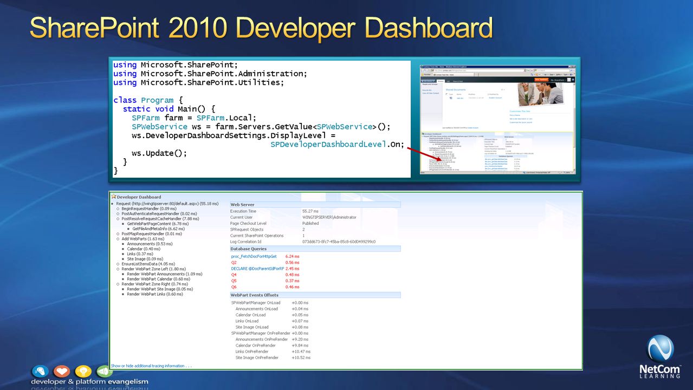Click the Current SharePoint Operations label
This screenshot has height=390, width=693.
coord(257,236)
